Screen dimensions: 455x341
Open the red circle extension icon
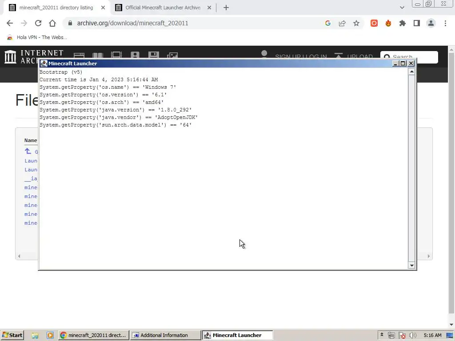click(x=374, y=23)
